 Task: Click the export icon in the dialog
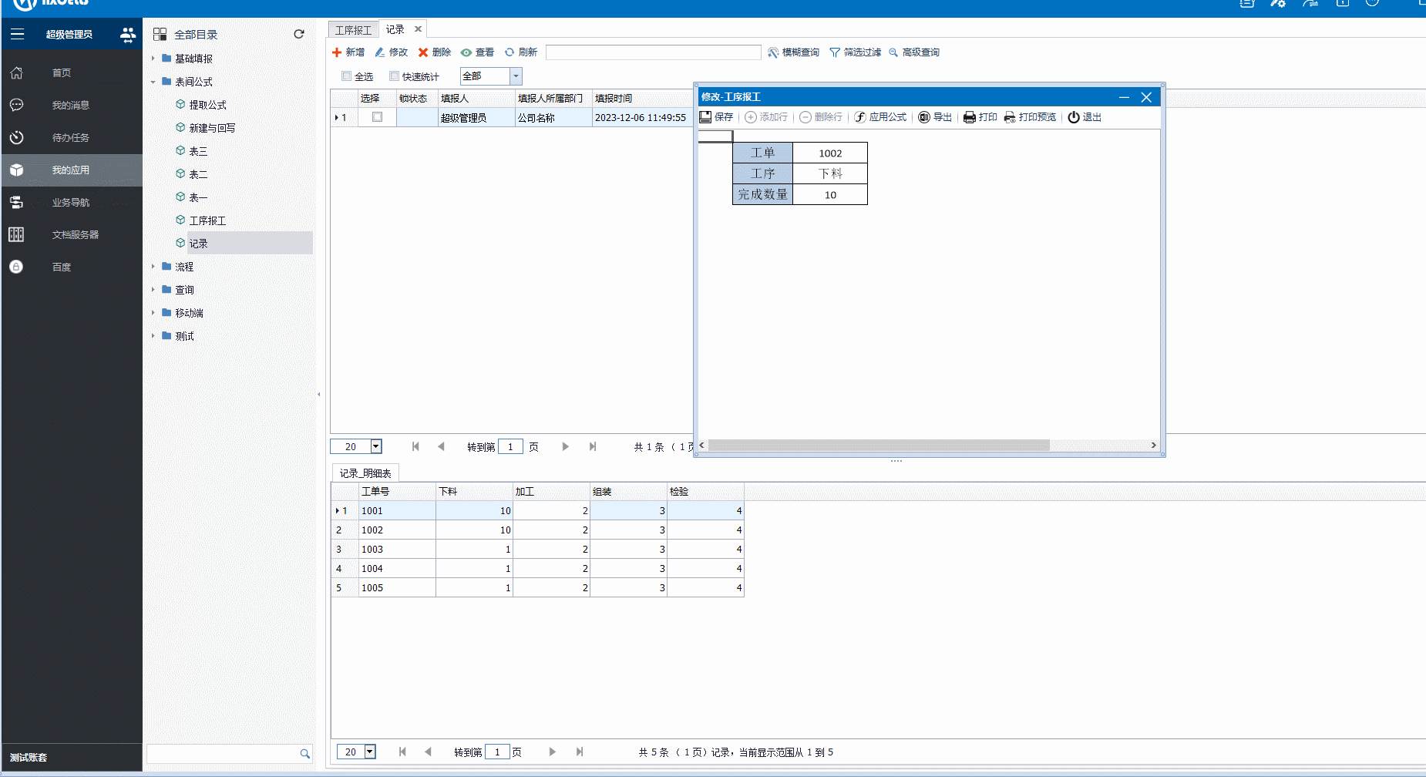[924, 117]
